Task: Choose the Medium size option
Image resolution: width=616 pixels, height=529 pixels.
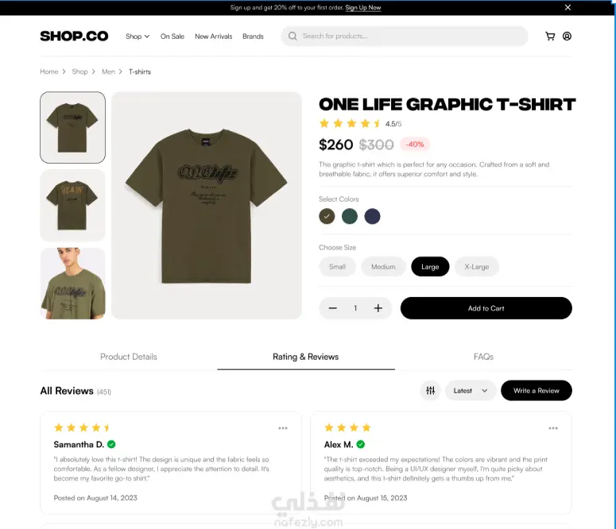Action: click(x=383, y=267)
